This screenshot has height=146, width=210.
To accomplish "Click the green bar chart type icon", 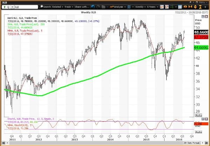I will (172, 7).
